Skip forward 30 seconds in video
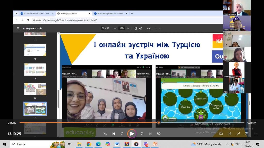The width and height of the screenshot is (264, 148). pos(142,134)
